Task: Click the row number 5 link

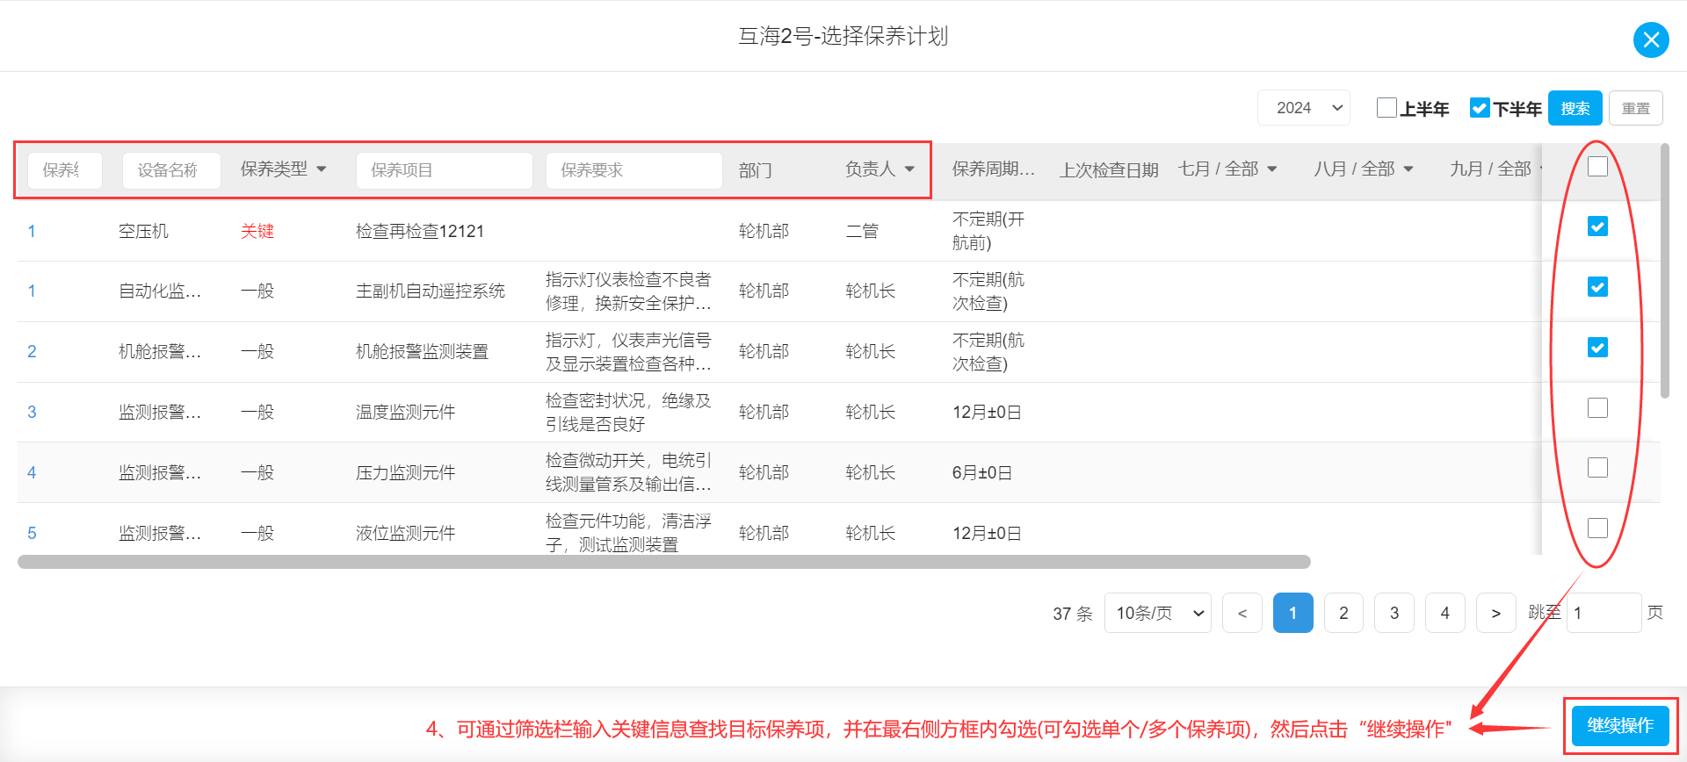Action: tap(32, 533)
